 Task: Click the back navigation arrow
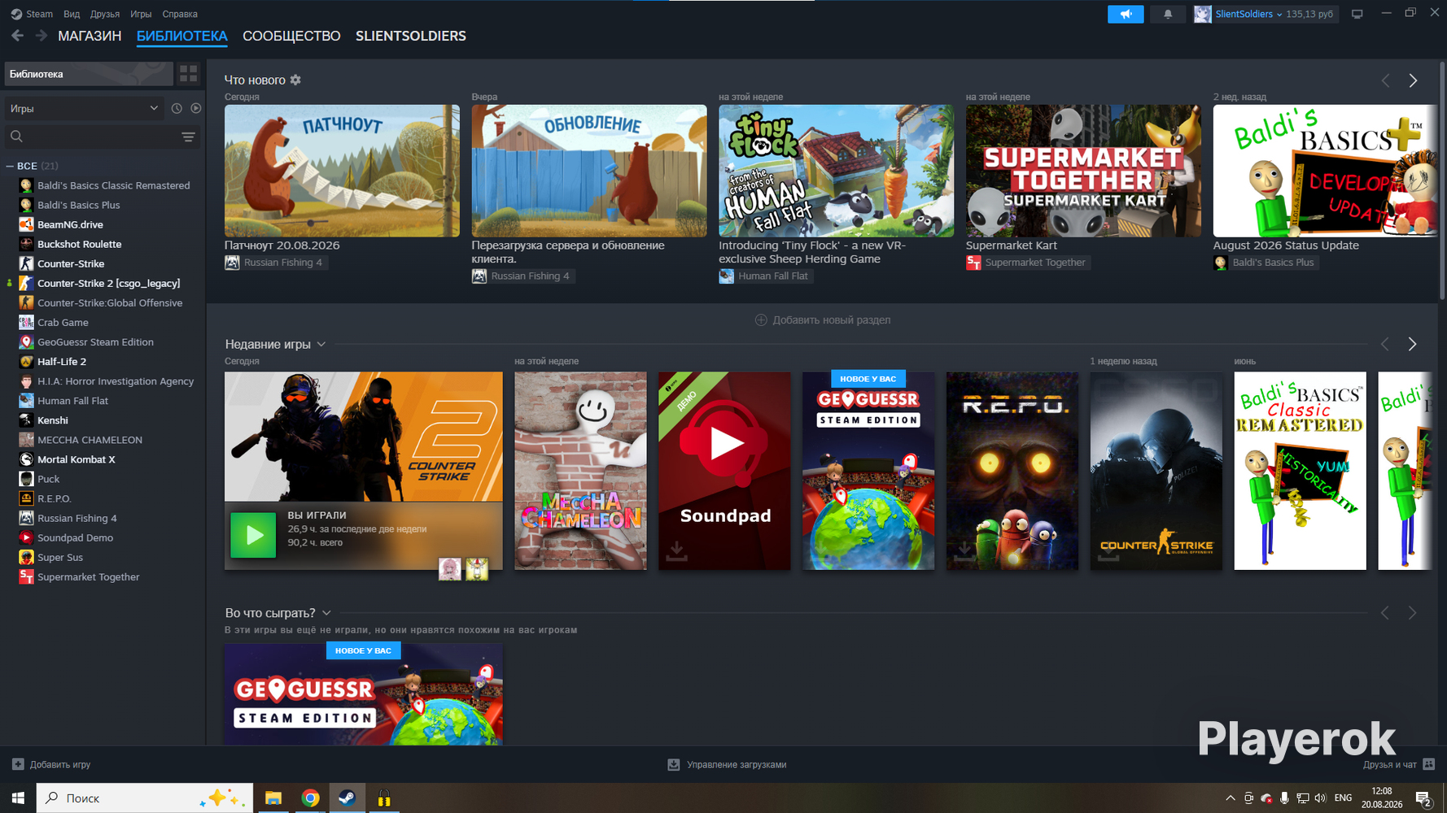point(17,36)
